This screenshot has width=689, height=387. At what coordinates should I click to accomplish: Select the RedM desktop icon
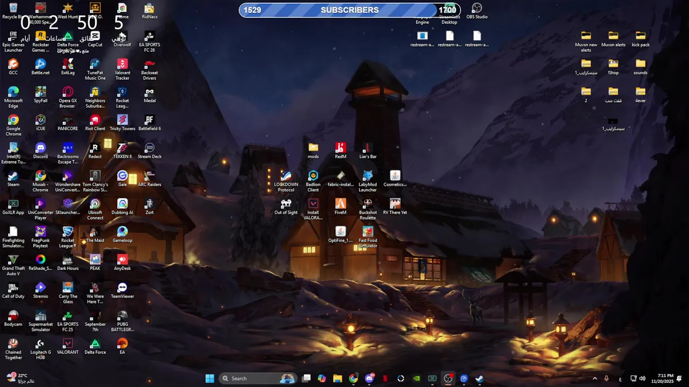coord(340,151)
